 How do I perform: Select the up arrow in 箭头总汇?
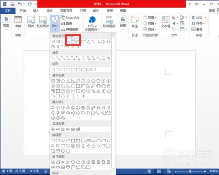[63, 107]
